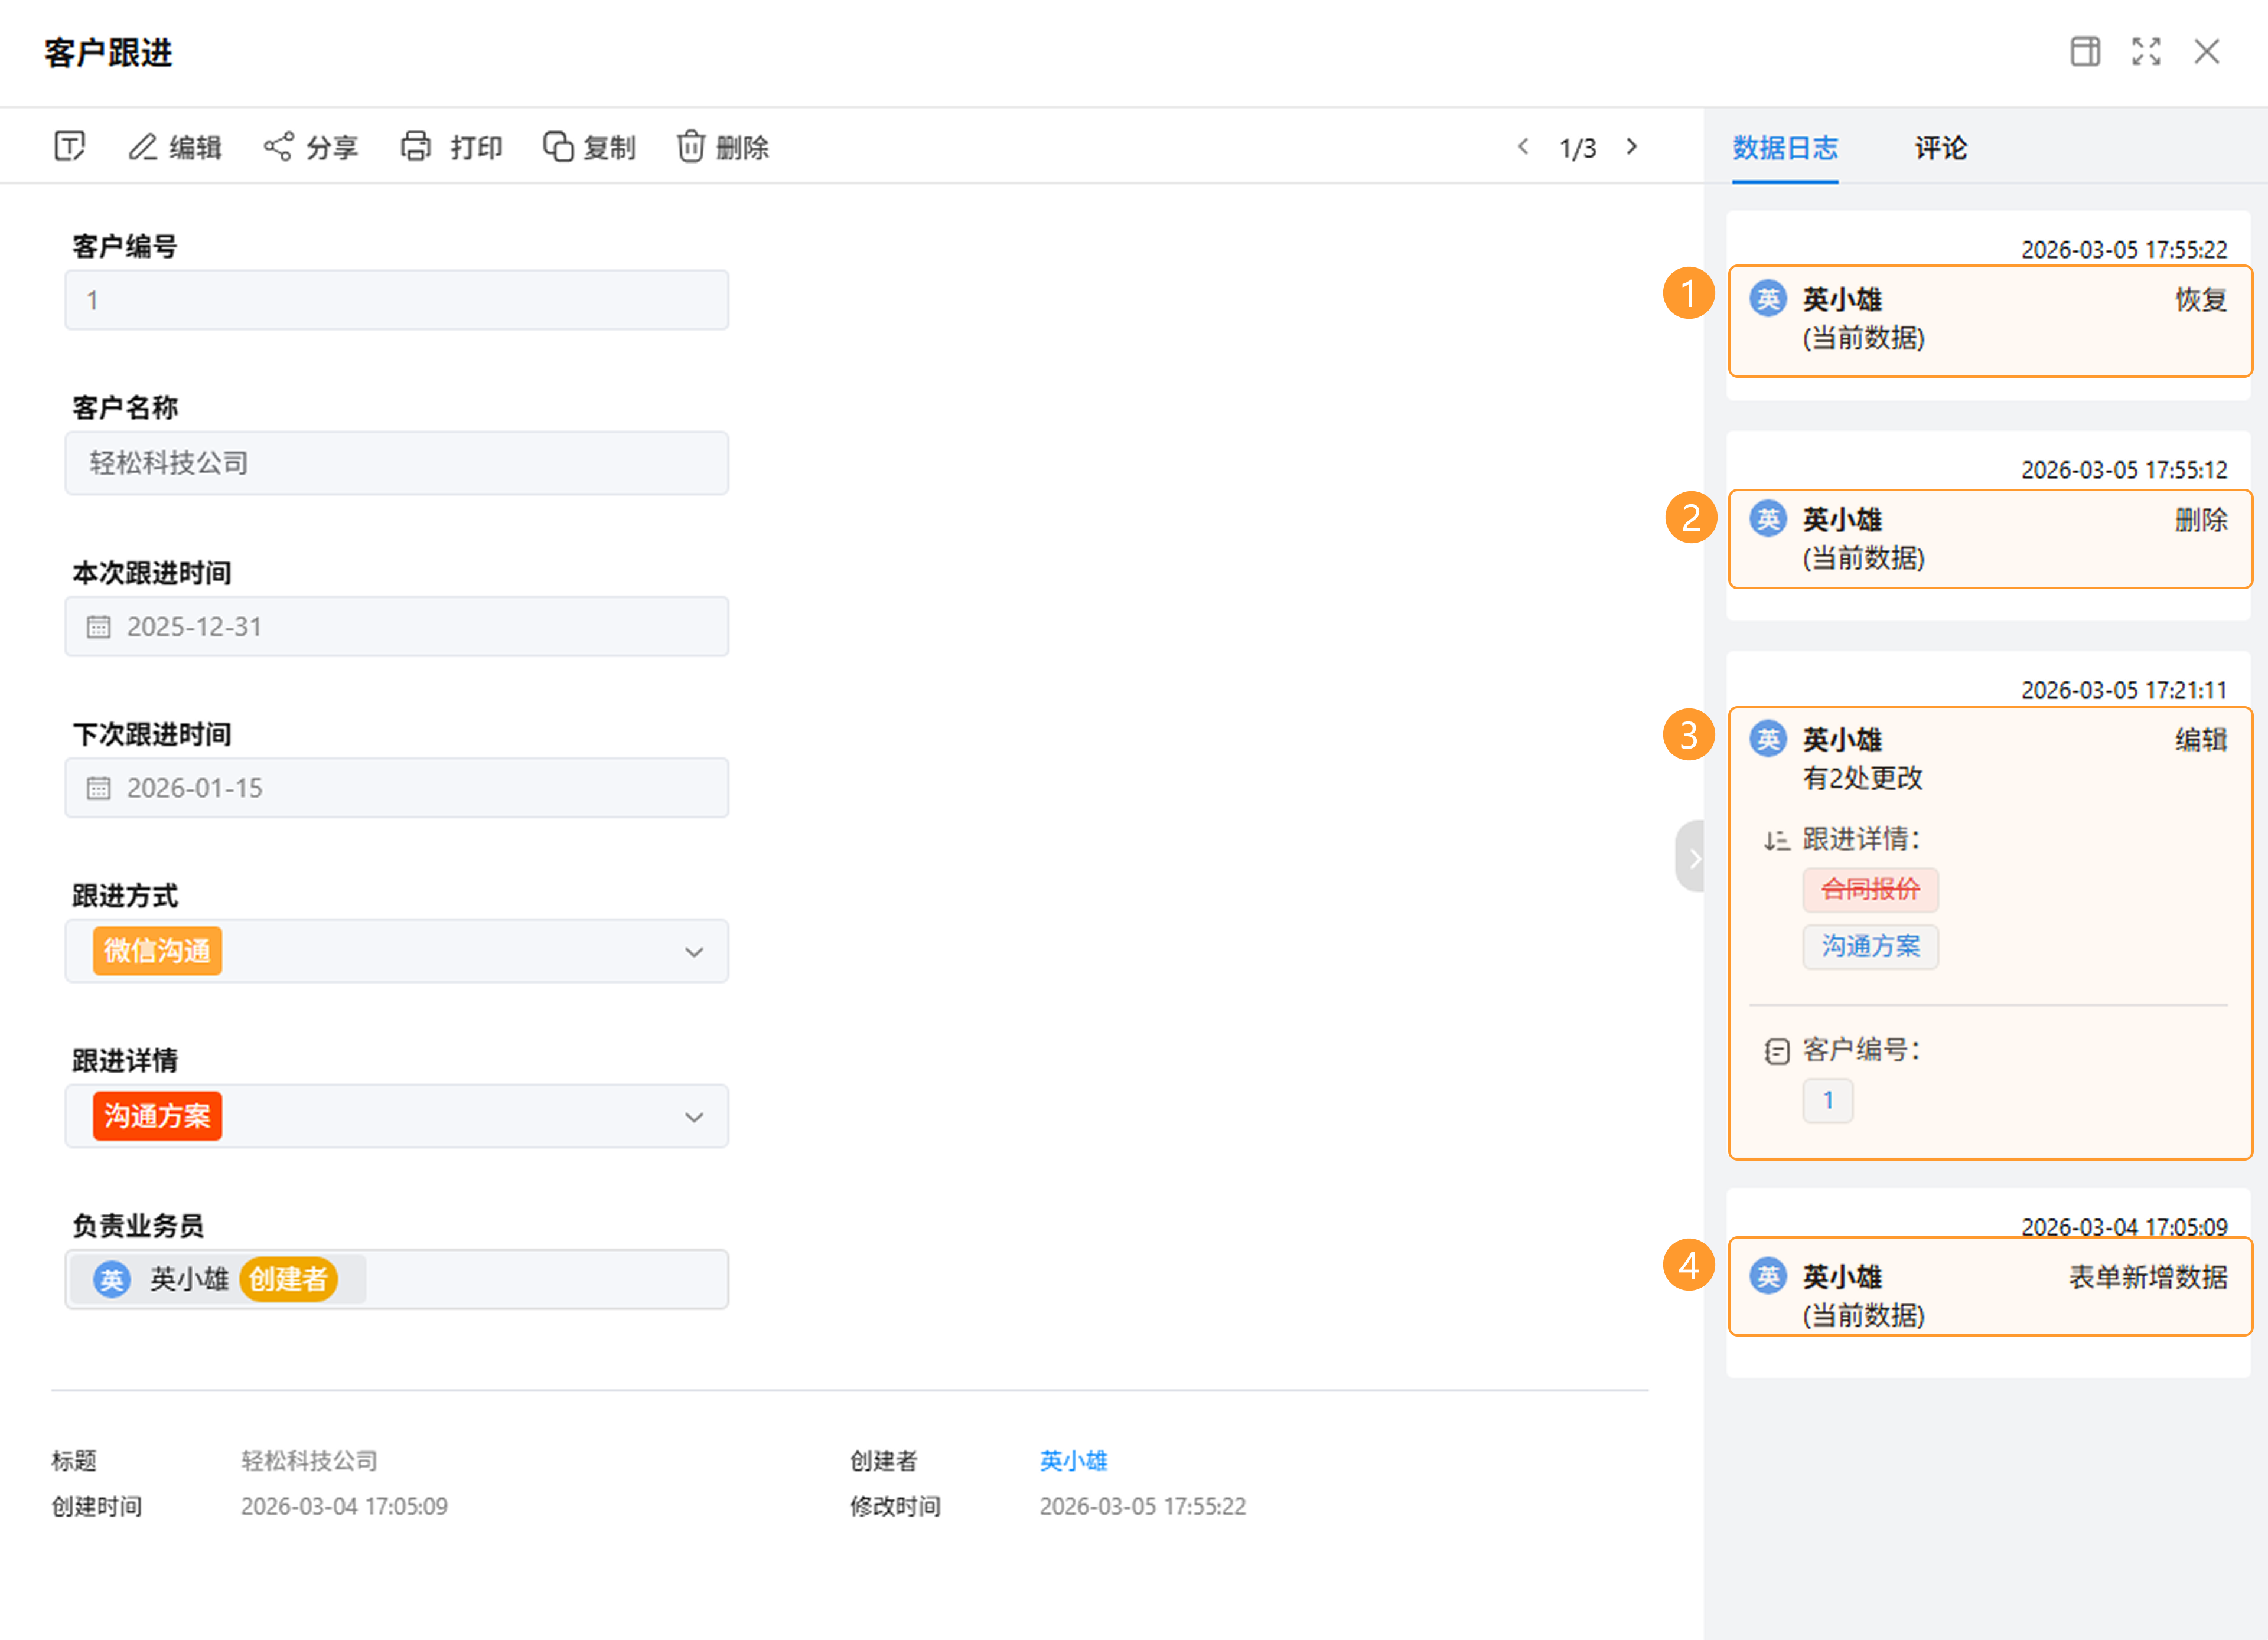
Task: Open the 跟进方式 dropdown arrow
Action: click(x=694, y=952)
